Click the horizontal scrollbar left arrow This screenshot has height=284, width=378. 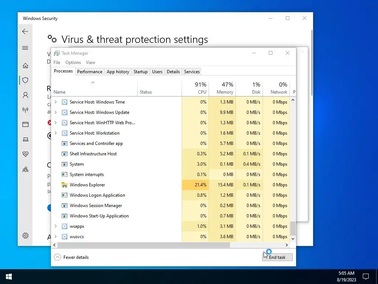pos(55,245)
